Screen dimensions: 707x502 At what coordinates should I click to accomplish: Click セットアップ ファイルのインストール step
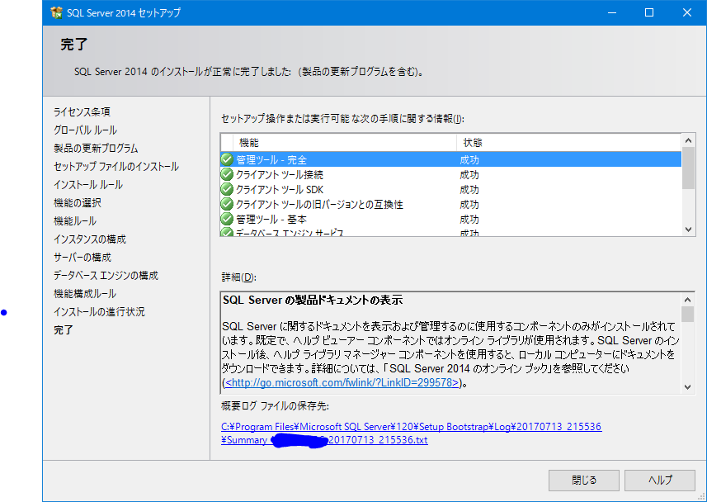click(x=115, y=167)
